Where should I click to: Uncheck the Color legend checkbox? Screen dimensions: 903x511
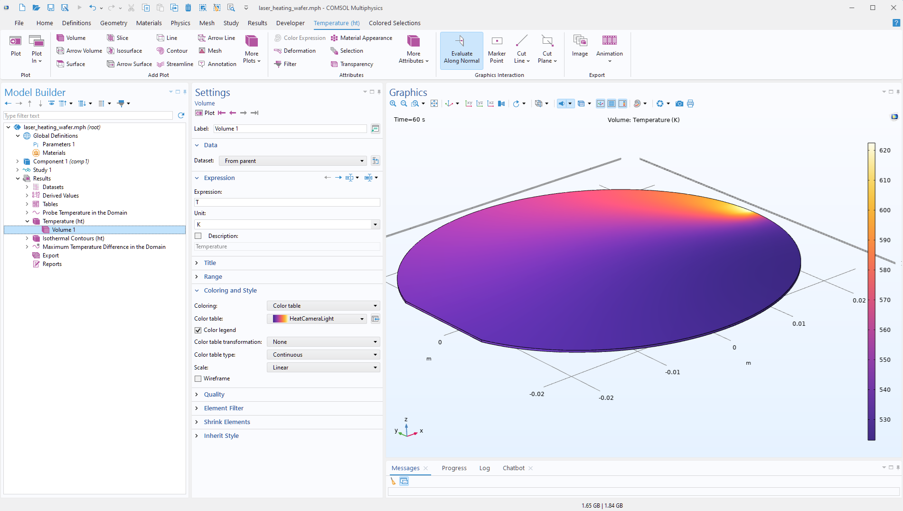[x=198, y=330]
